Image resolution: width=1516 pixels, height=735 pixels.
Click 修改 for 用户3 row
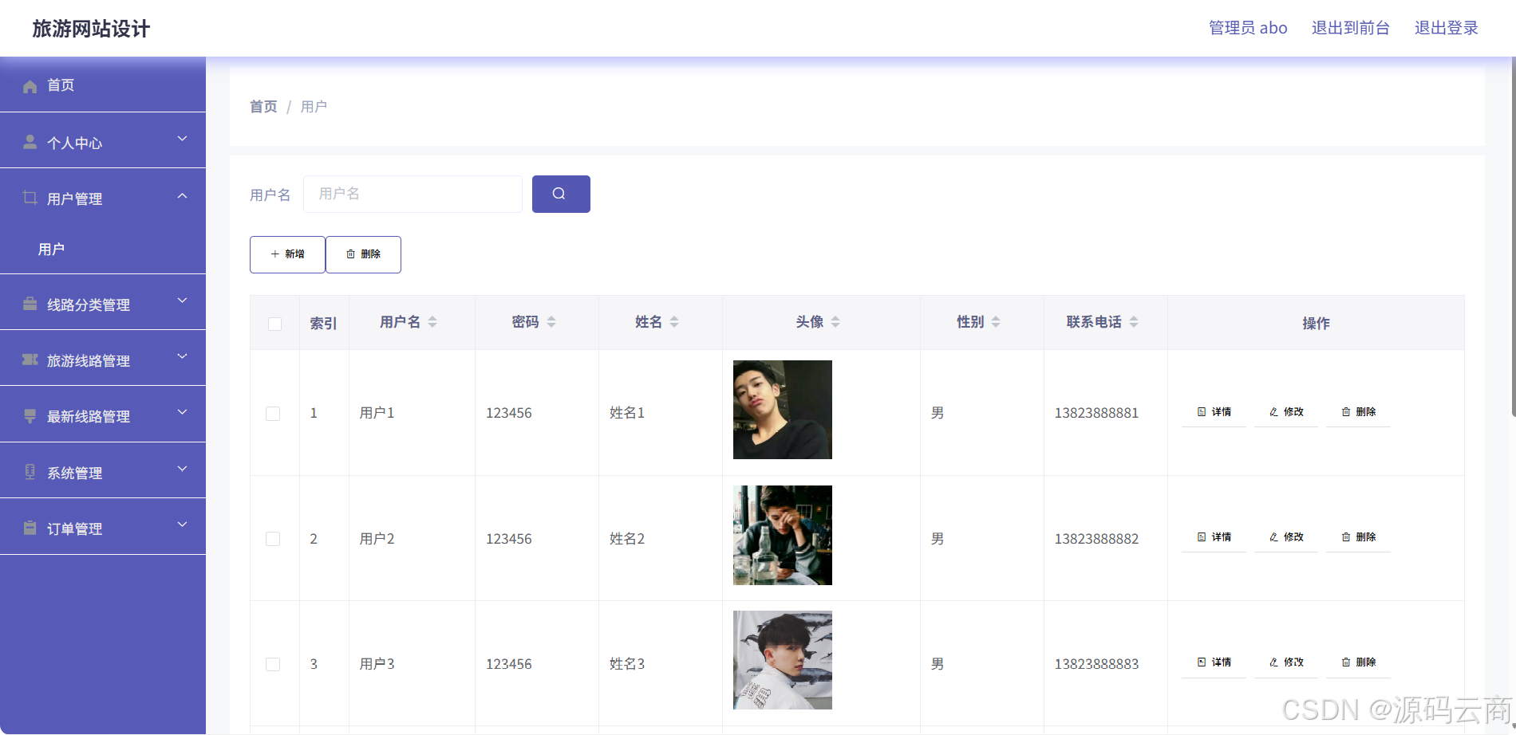pyautogui.click(x=1286, y=662)
